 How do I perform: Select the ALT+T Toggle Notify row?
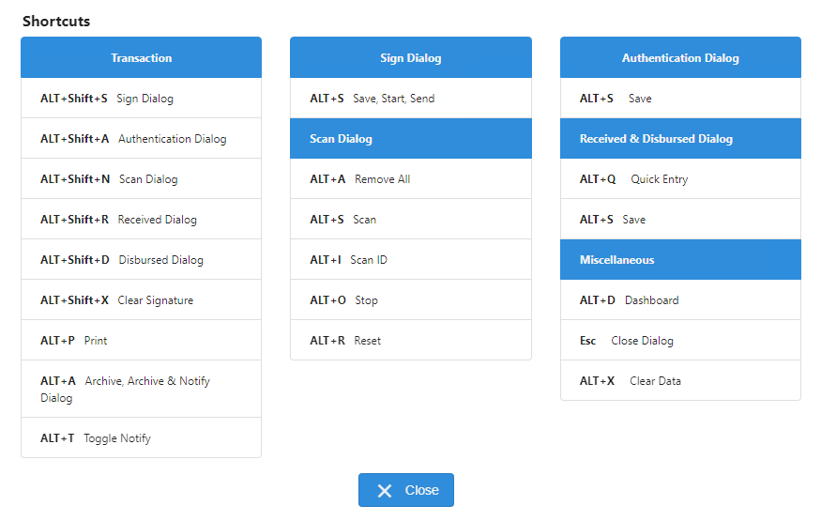[141, 437]
